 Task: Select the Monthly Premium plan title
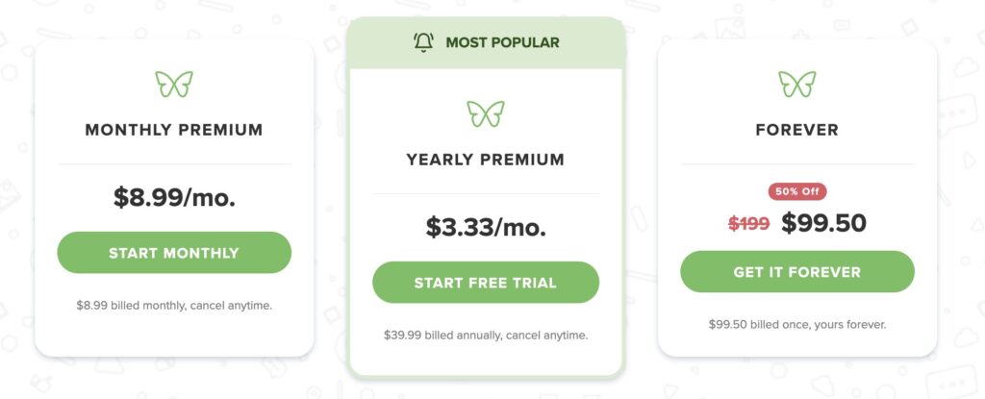(x=174, y=130)
